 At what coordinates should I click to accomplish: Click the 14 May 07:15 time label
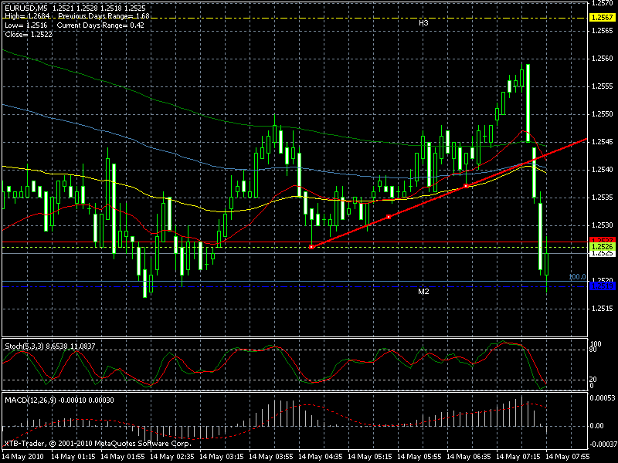click(518, 457)
